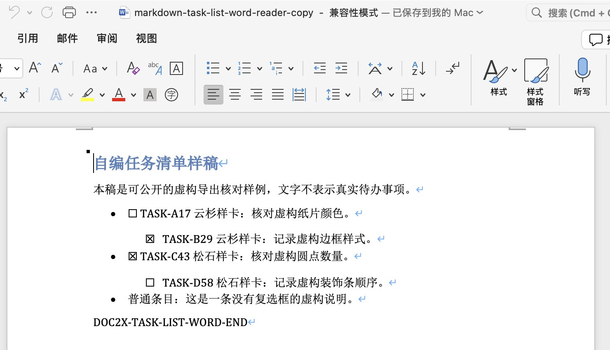Apply red font color A
Viewport: 610px width, 350px height.
[x=119, y=95]
